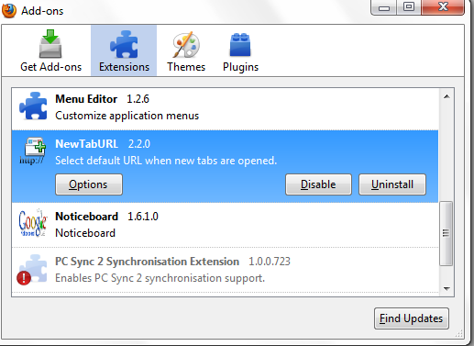
Task: Disable the NewTabURL extension
Action: coord(318,184)
